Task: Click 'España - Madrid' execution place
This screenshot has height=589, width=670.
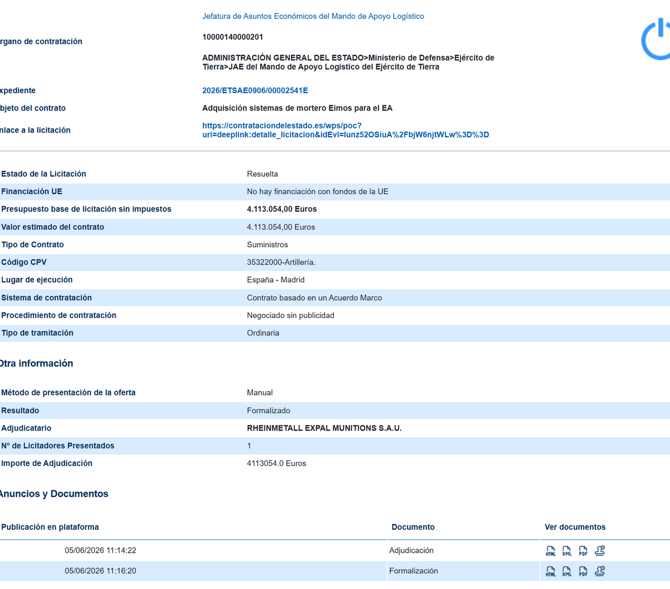Action: tap(276, 280)
